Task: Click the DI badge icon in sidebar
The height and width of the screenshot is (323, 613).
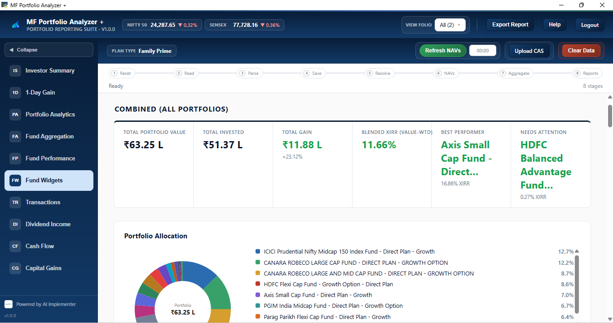Action: (15, 224)
